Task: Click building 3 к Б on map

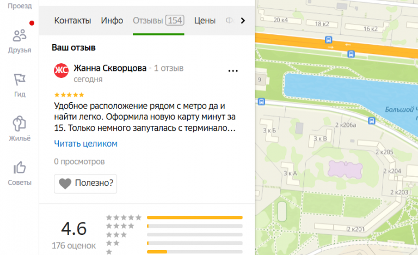Action: 269,131
